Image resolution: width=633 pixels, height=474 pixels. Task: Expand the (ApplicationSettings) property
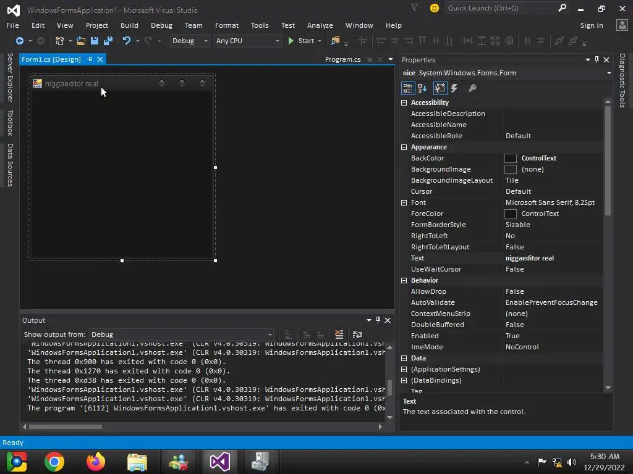404,369
